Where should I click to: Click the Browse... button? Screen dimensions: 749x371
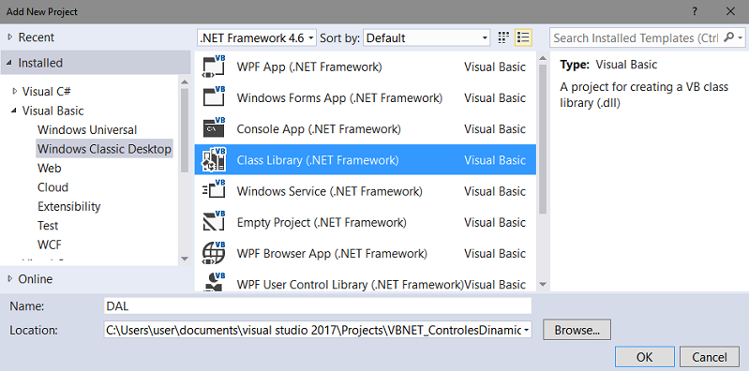point(577,330)
